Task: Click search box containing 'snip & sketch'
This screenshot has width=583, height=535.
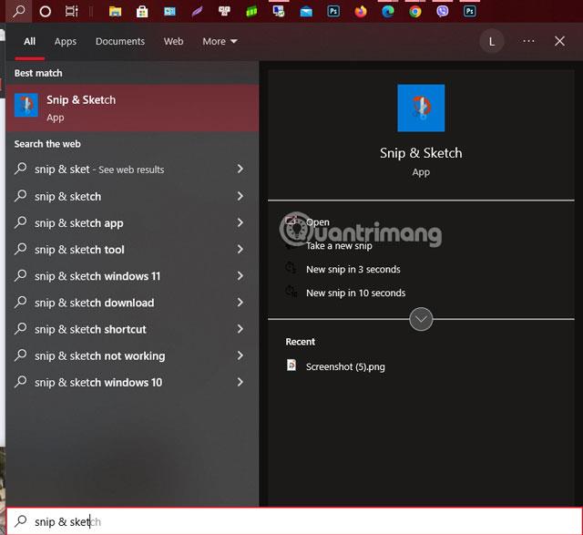Action: coord(294,521)
